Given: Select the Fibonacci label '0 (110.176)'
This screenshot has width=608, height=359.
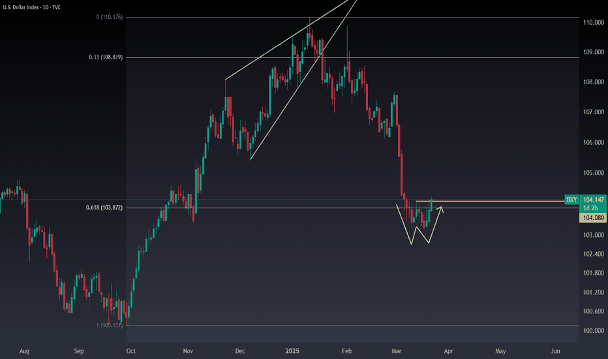Looking at the screenshot, I should click(x=110, y=17).
